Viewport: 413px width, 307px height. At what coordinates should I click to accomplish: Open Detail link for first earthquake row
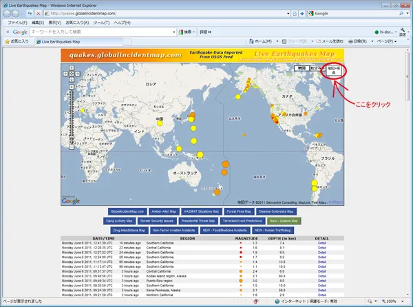pos(322,242)
